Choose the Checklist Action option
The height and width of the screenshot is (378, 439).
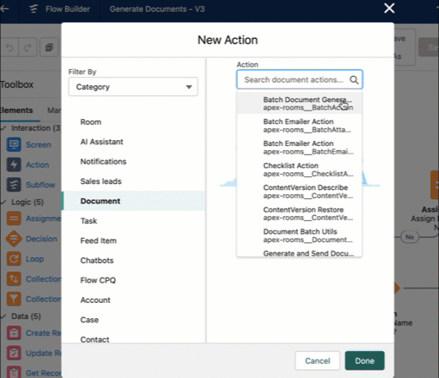pos(300,170)
